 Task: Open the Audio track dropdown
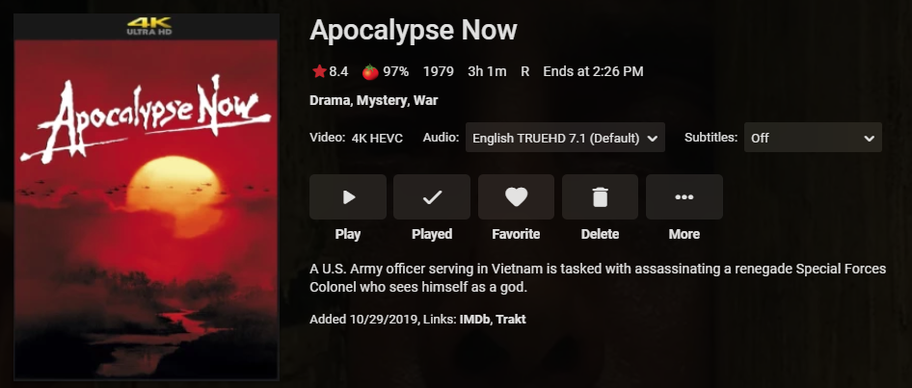(565, 138)
